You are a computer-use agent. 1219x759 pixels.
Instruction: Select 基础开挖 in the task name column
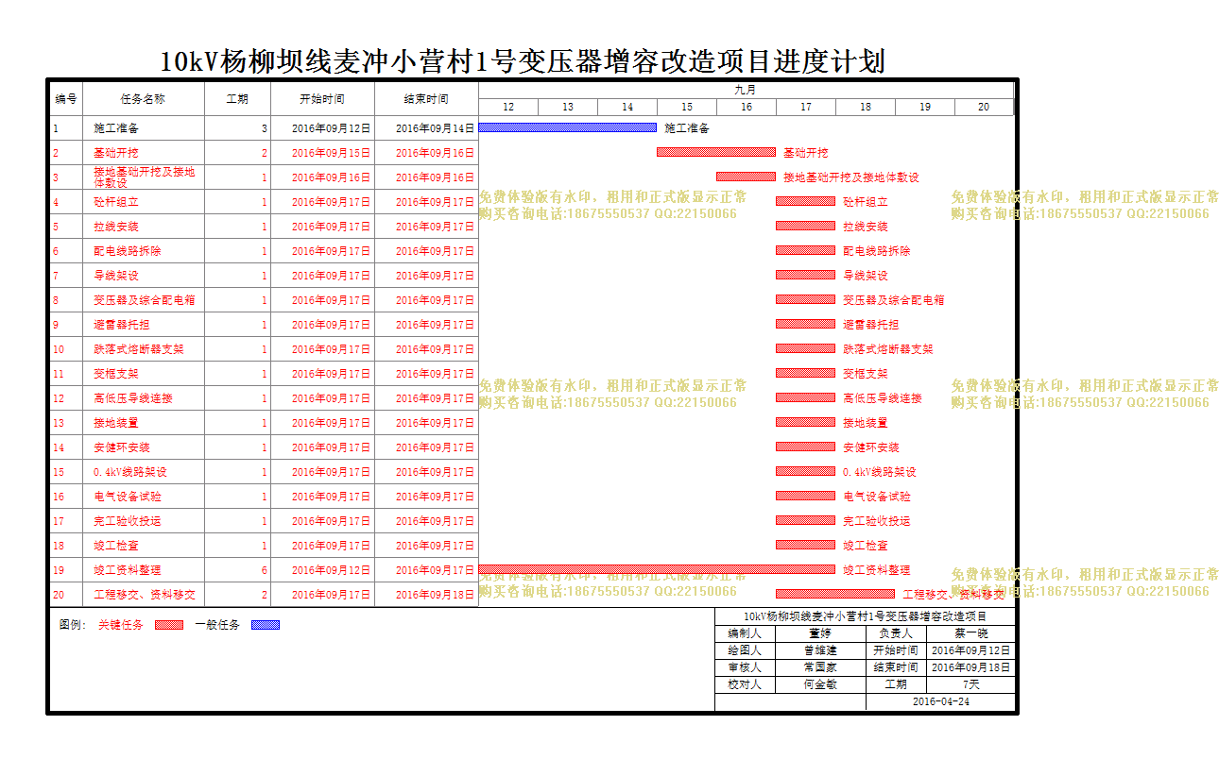[116, 153]
